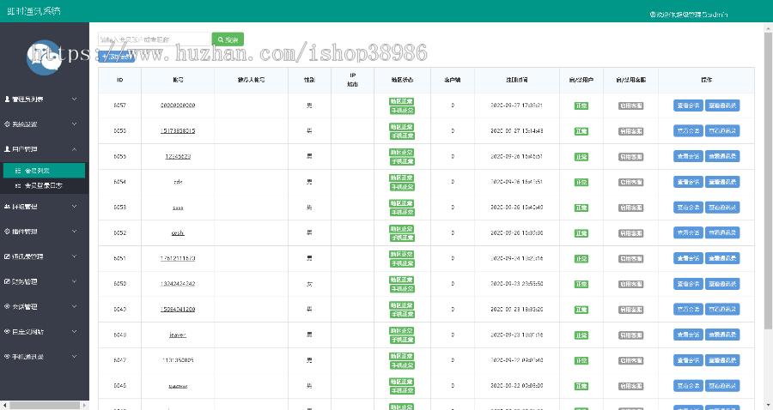Image resolution: width=773 pixels, height=410 pixels.
Task: Click the icon beside 插件管理
Action: tap(7, 232)
